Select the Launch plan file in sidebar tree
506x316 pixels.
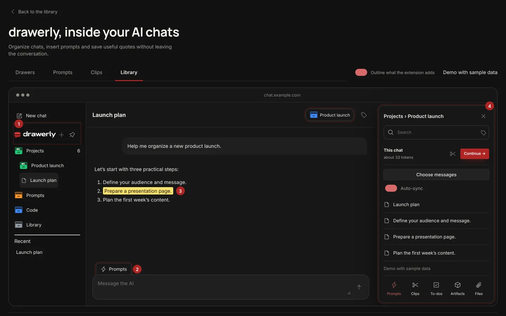[39, 180]
